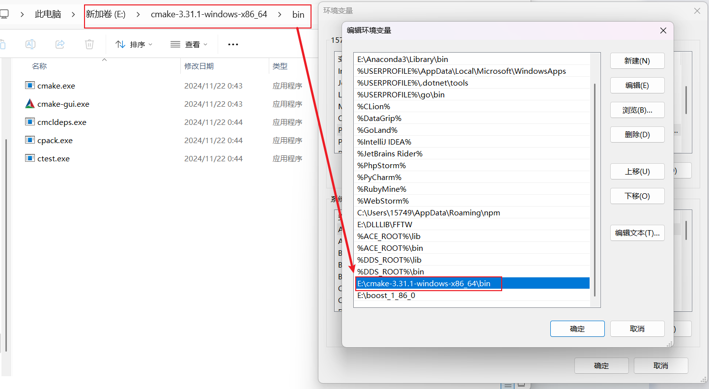The image size is (709, 389).
Task: Click the cmake.exe file icon
Action: [x=30, y=86]
